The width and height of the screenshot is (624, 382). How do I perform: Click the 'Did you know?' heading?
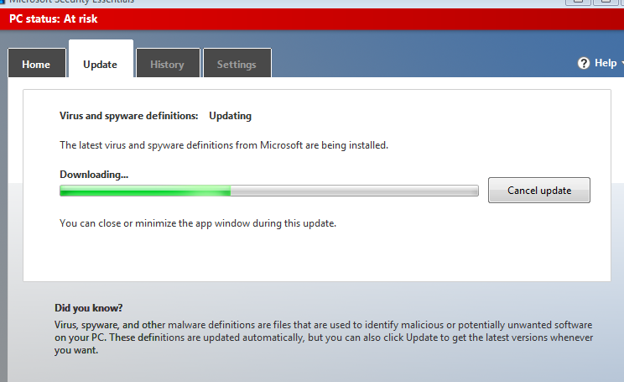tap(88, 308)
